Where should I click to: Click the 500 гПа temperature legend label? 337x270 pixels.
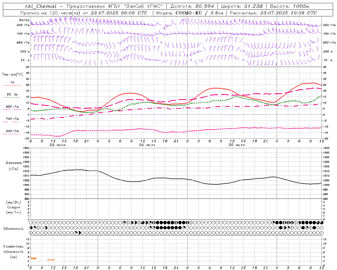(x=12, y=131)
